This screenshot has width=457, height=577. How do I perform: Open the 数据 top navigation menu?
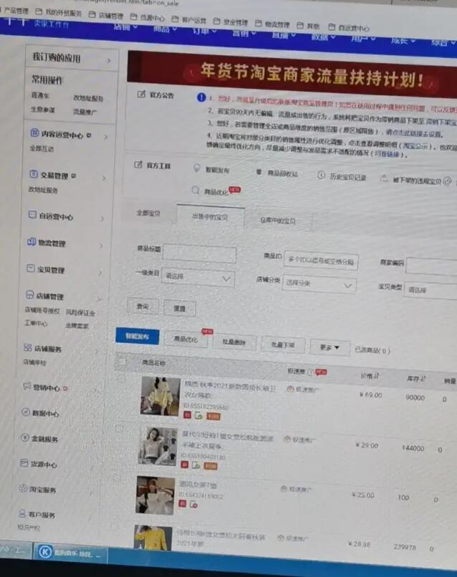coord(323,37)
